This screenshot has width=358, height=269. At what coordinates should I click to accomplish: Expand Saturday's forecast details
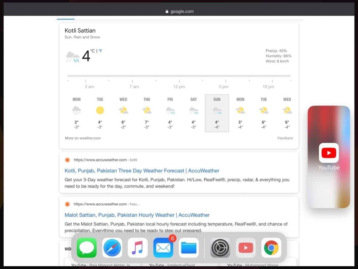pyautogui.click(x=193, y=113)
